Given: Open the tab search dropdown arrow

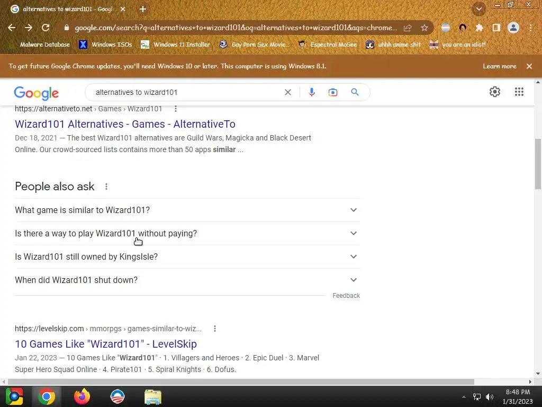Looking at the screenshot, I should click(x=479, y=10).
